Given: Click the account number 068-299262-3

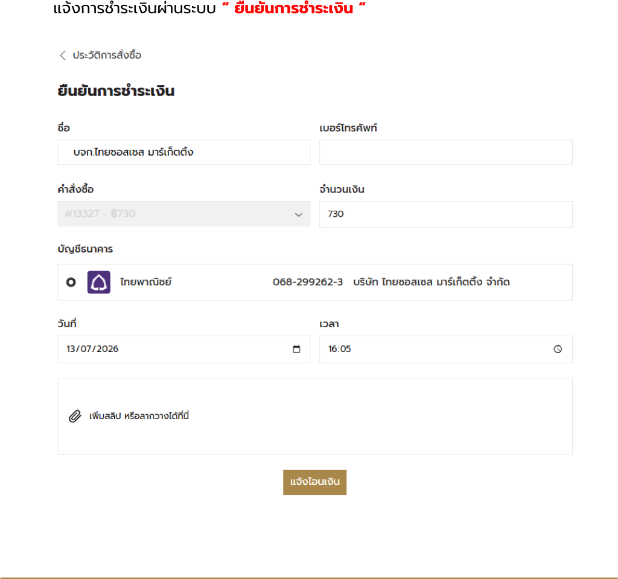Looking at the screenshot, I should coord(308,283).
